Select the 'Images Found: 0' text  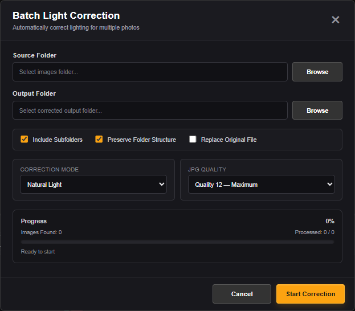point(41,232)
